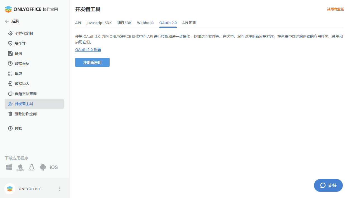Click the trash bin icon for 删除协作空间
The width and height of the screenshot is (347, 198).
point(10,114)
